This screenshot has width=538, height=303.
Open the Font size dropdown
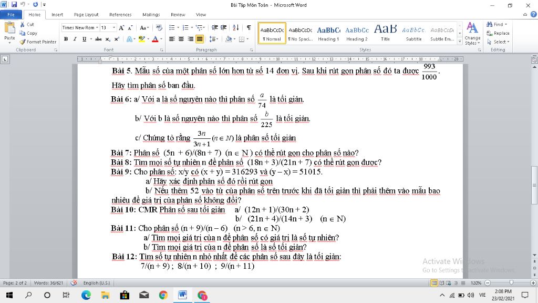tap(114, 27)
